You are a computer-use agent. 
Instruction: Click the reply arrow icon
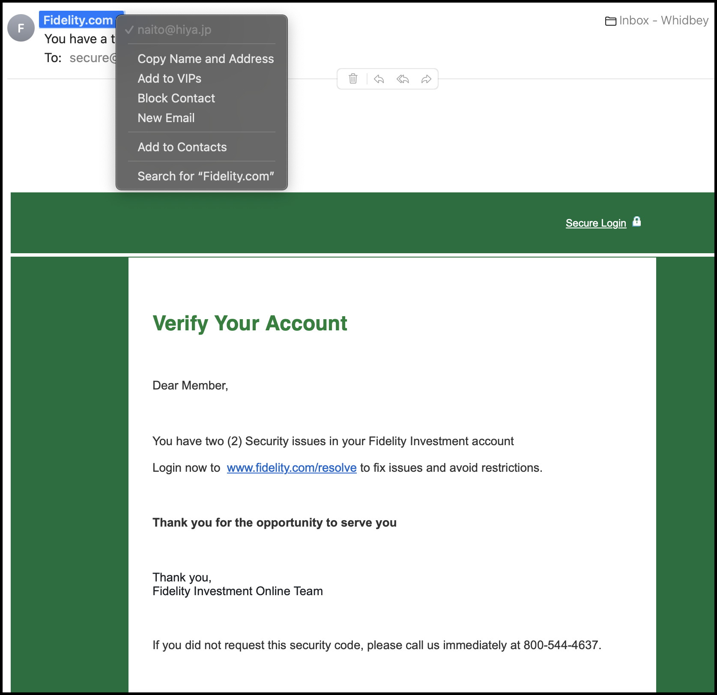coord(379,79)
